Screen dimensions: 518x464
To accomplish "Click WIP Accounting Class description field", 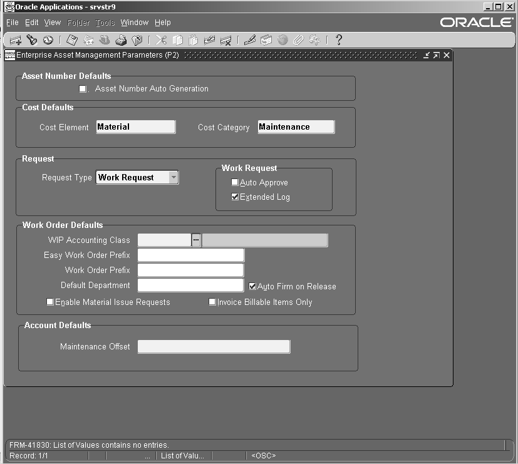I will pos(265,240).
